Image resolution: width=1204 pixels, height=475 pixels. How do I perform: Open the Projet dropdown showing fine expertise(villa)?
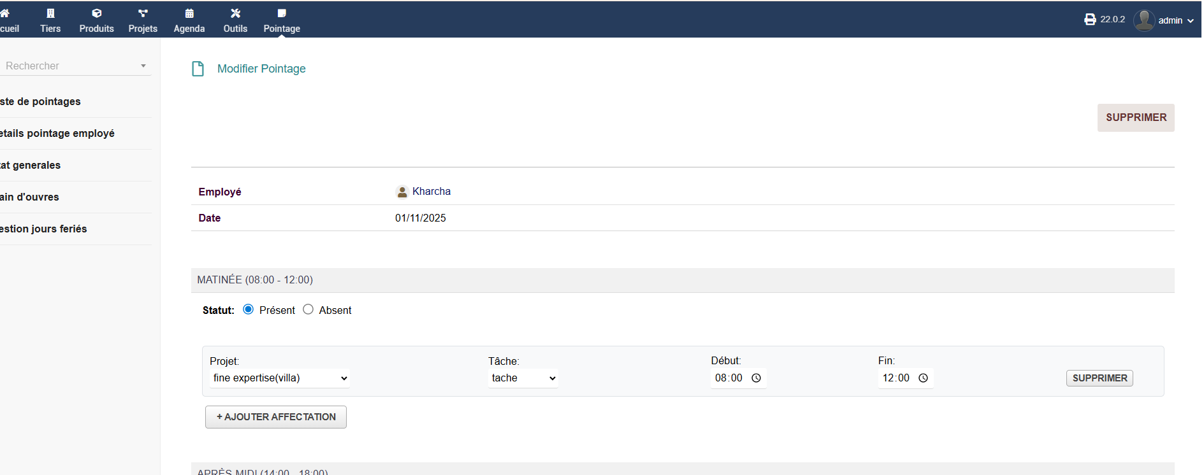(x=280, y=378)
